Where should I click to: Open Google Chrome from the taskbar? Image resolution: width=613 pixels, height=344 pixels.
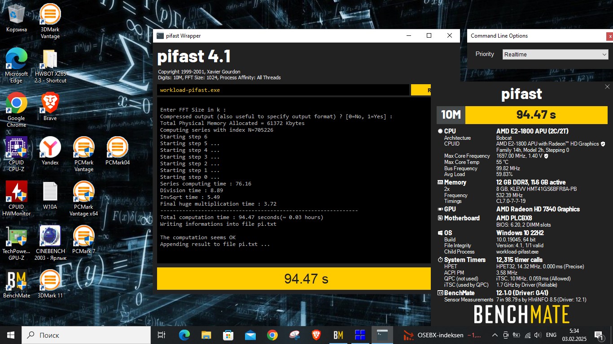coord(272,335)
